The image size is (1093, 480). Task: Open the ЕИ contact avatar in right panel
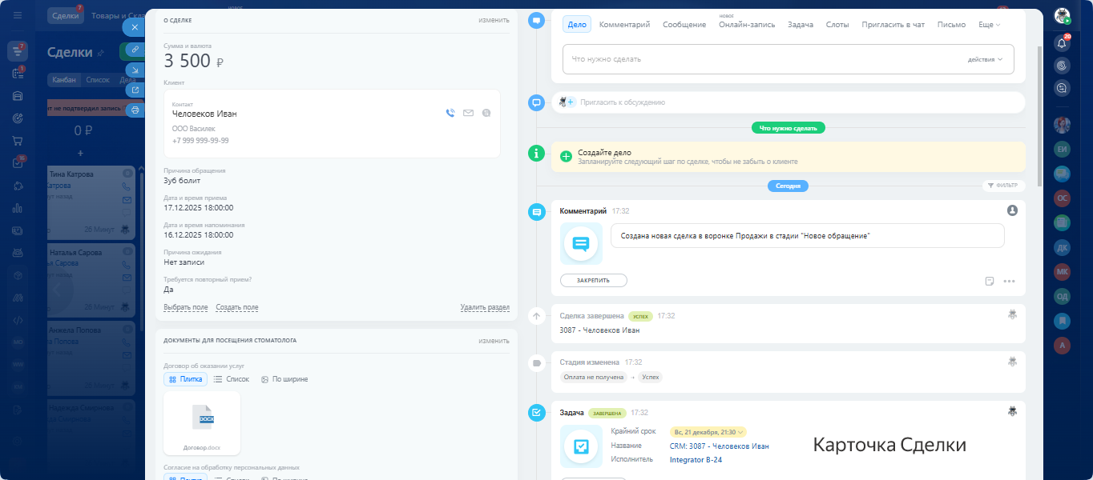tap(1063, 149)
